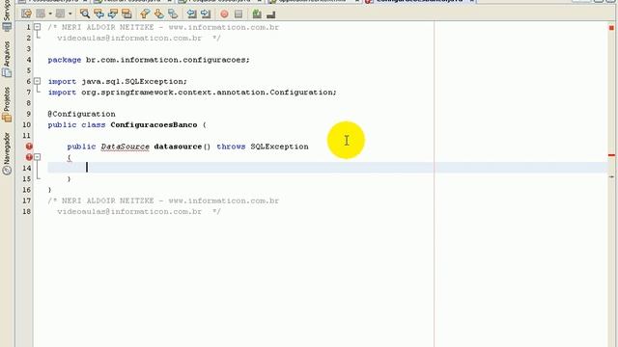Open the Navegador side panel tab
Image resolution: width=618 pixels, height=347 pixels.
pos(7,154)
